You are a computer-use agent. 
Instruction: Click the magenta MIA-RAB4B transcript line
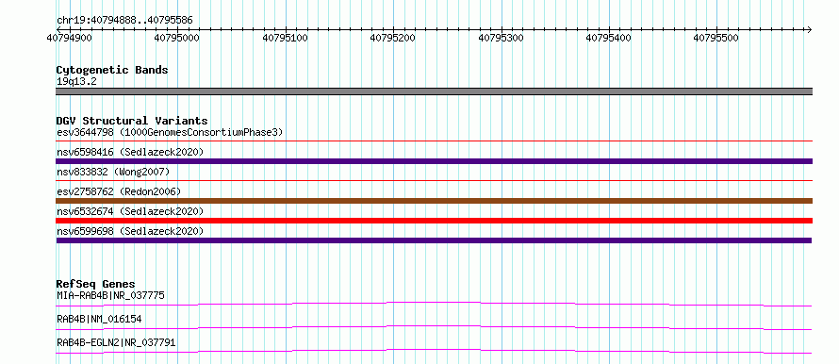[x=434, y=304]
